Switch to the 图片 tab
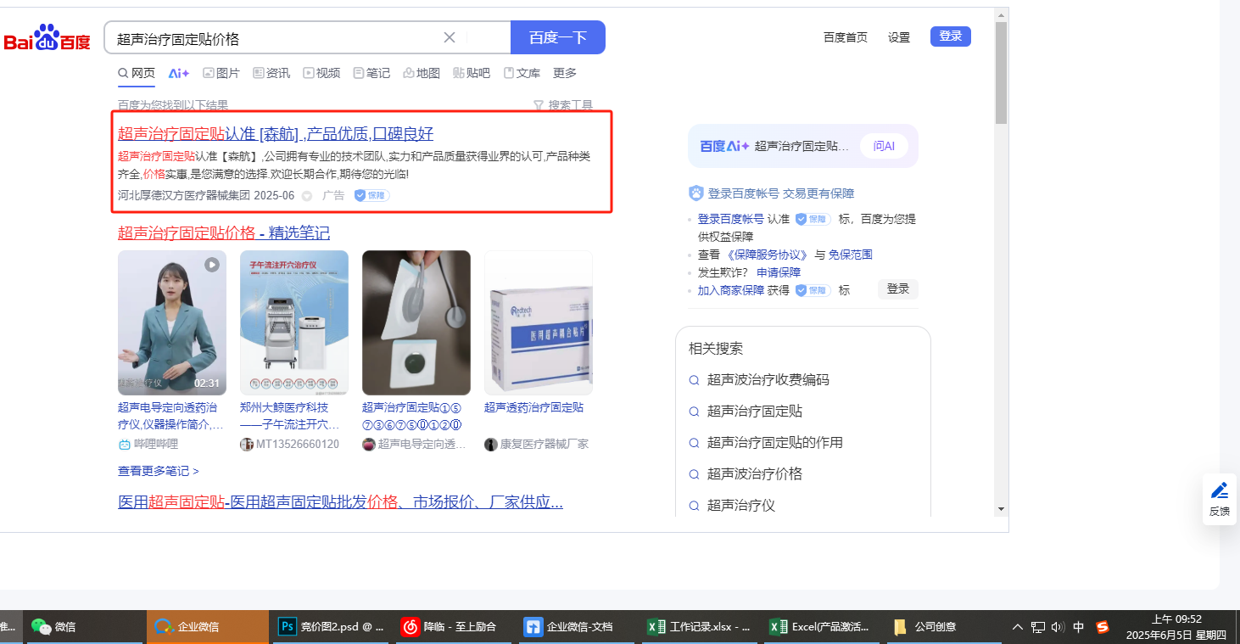The image size is (1240, 644). (221, 73)
